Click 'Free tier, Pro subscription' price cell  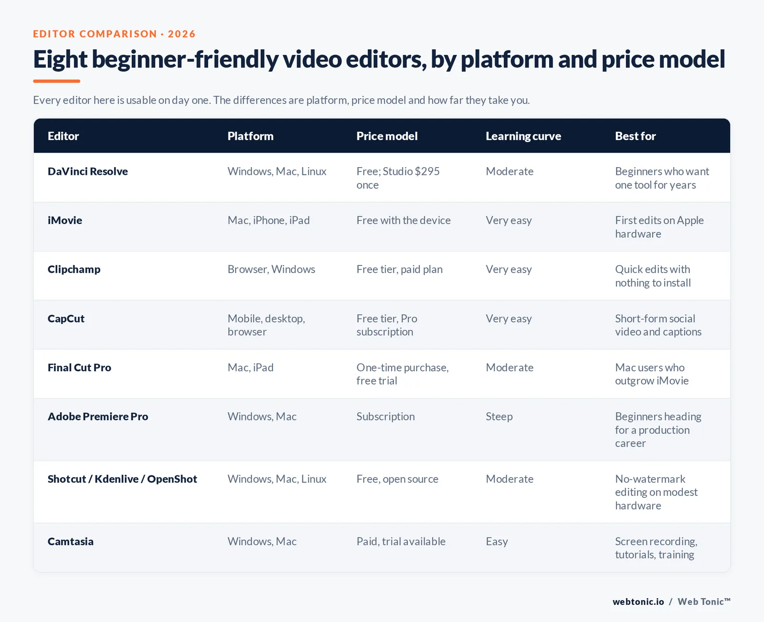click(x=387, y=325)
